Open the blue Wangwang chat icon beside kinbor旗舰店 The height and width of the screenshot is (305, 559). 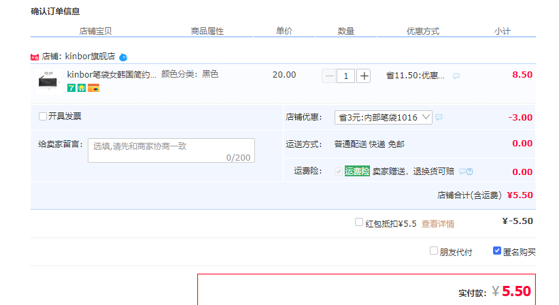[123, 57]
